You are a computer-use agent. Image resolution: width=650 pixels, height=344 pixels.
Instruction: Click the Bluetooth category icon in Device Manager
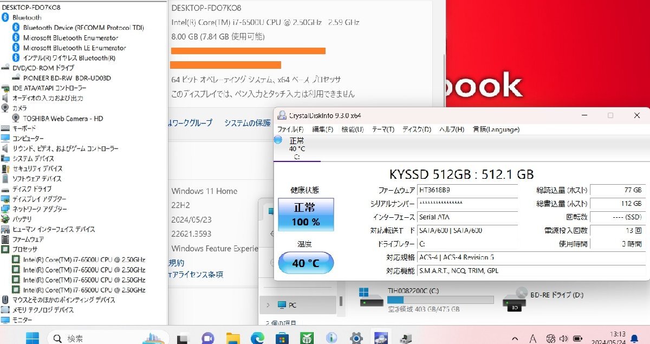[x=6, y=17]
